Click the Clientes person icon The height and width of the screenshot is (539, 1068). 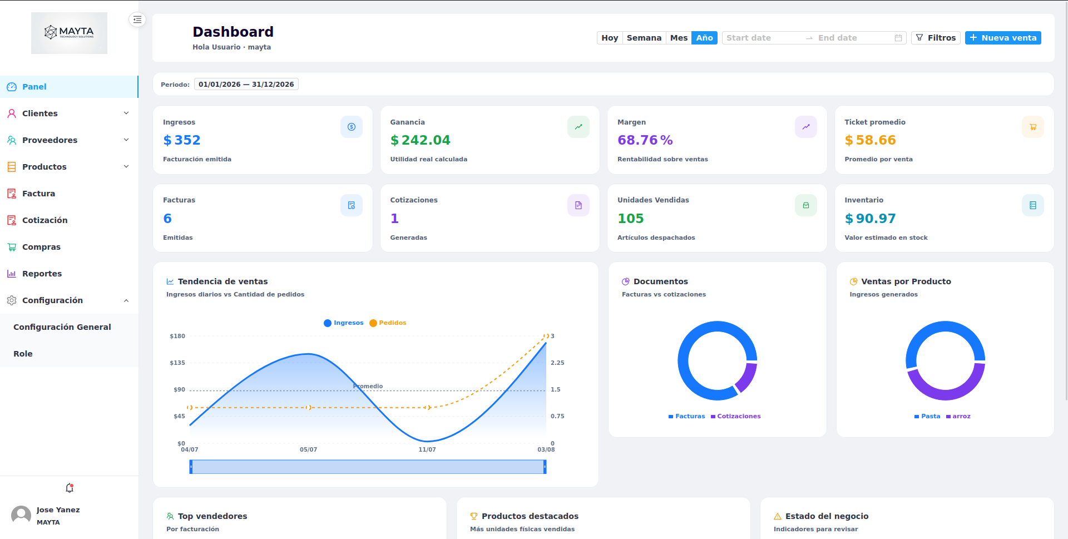12,113
